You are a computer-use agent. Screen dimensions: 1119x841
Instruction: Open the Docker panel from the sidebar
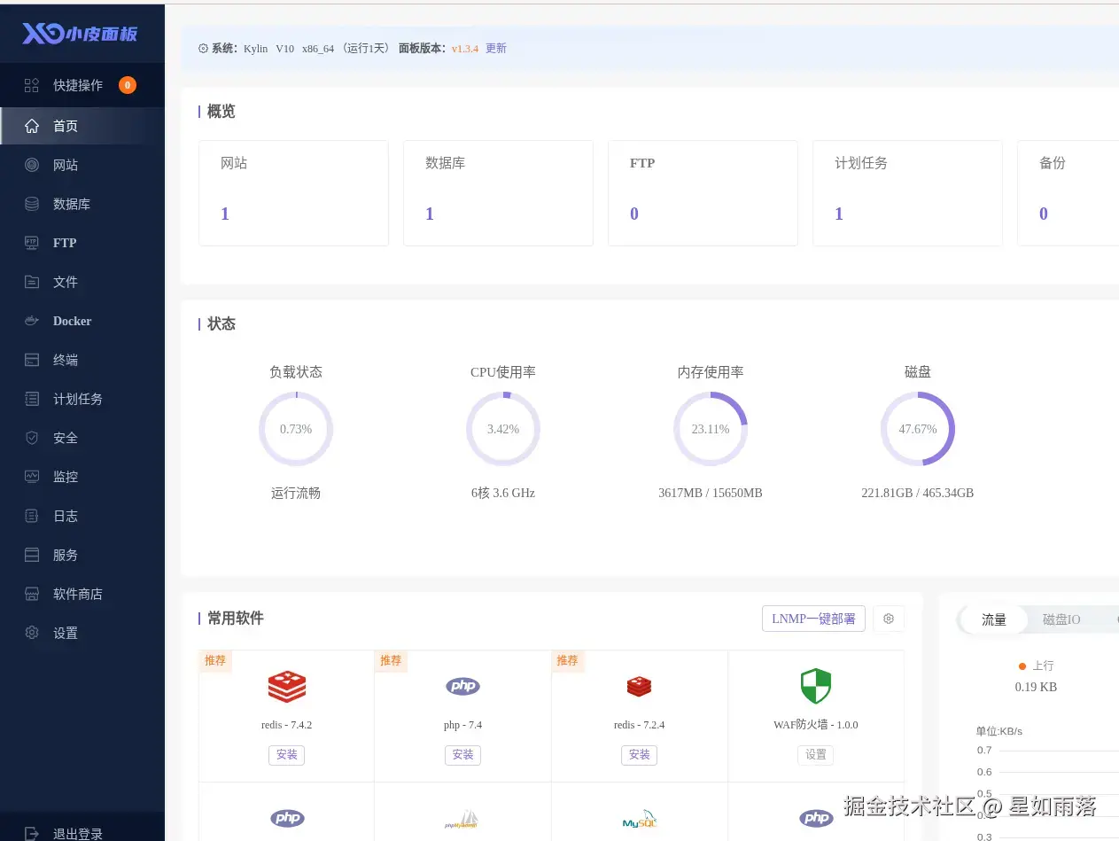[x=72, y=321]
